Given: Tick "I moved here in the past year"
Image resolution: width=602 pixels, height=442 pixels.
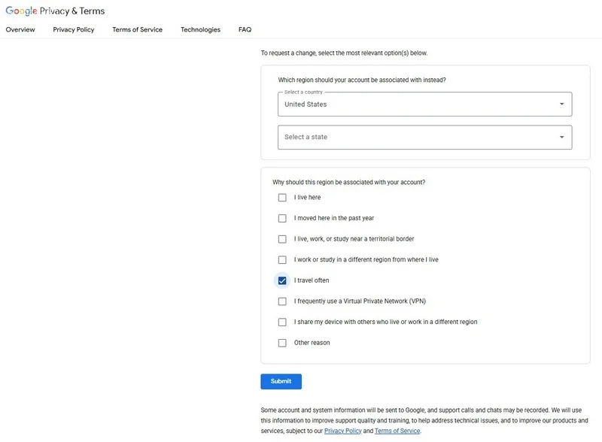Looking at the screenshot, I should (x=282, y=218).
